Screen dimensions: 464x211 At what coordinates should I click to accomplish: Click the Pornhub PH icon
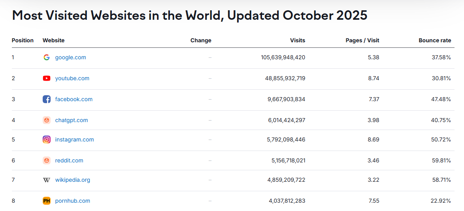point(47,201)
